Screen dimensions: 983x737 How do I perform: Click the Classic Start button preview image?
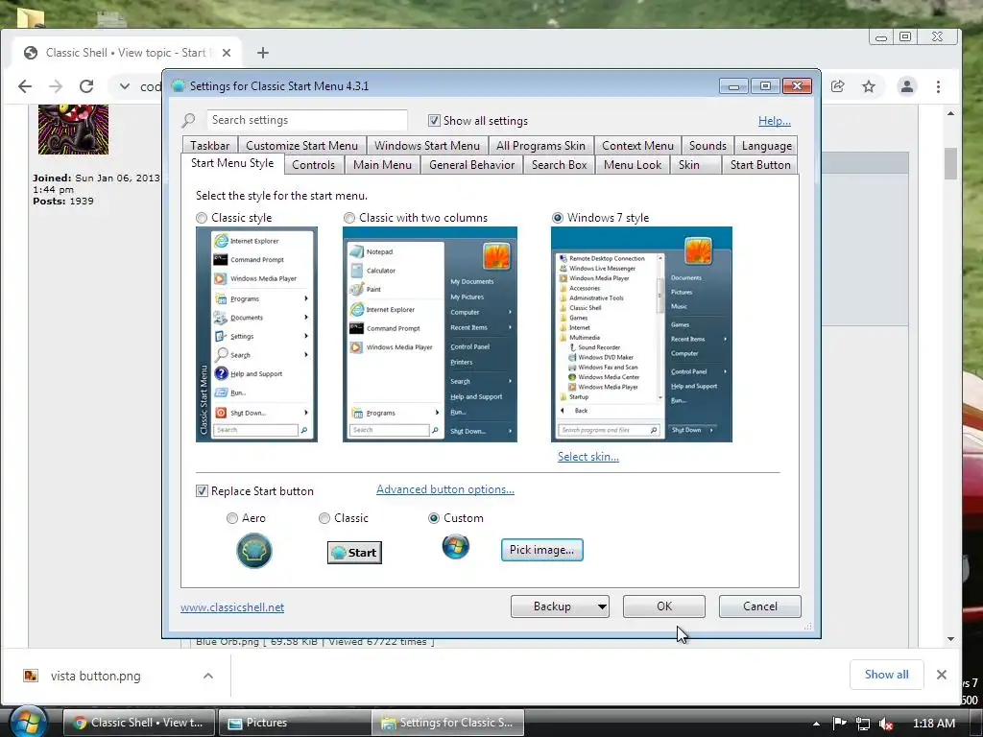[354, 552]
